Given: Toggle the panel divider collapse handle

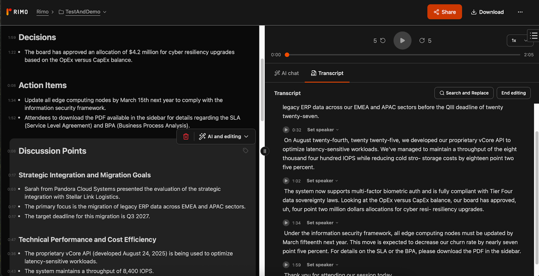Looking at the screenshot, I should (265, 151).
